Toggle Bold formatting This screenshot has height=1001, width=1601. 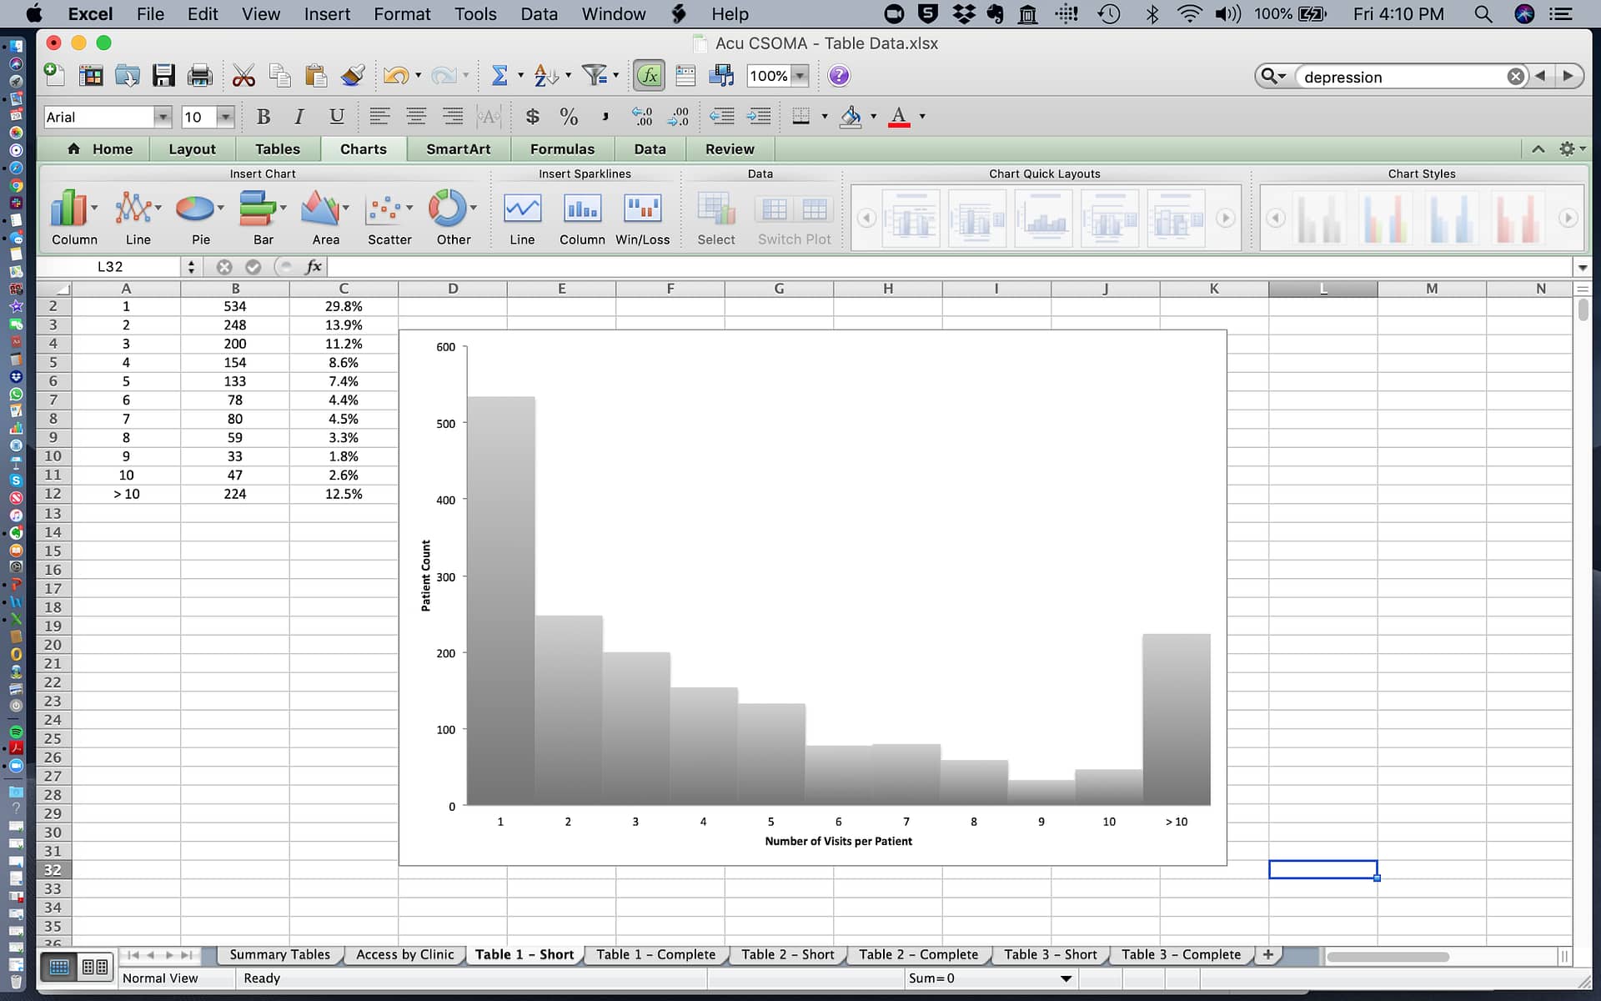click(x=263, y=117)
